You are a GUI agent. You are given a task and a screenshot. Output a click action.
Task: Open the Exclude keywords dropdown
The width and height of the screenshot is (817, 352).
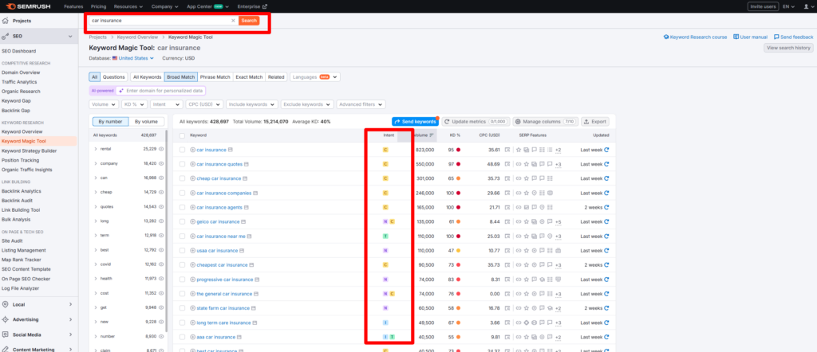pos(307,104)
